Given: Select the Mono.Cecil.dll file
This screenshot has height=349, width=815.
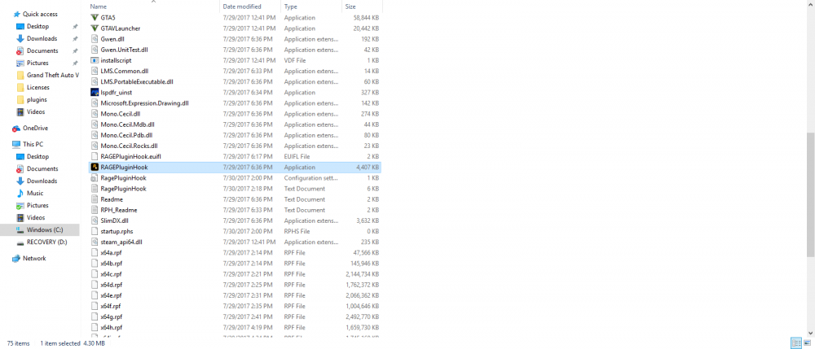Looking at the screenshot, I should 121,114.
